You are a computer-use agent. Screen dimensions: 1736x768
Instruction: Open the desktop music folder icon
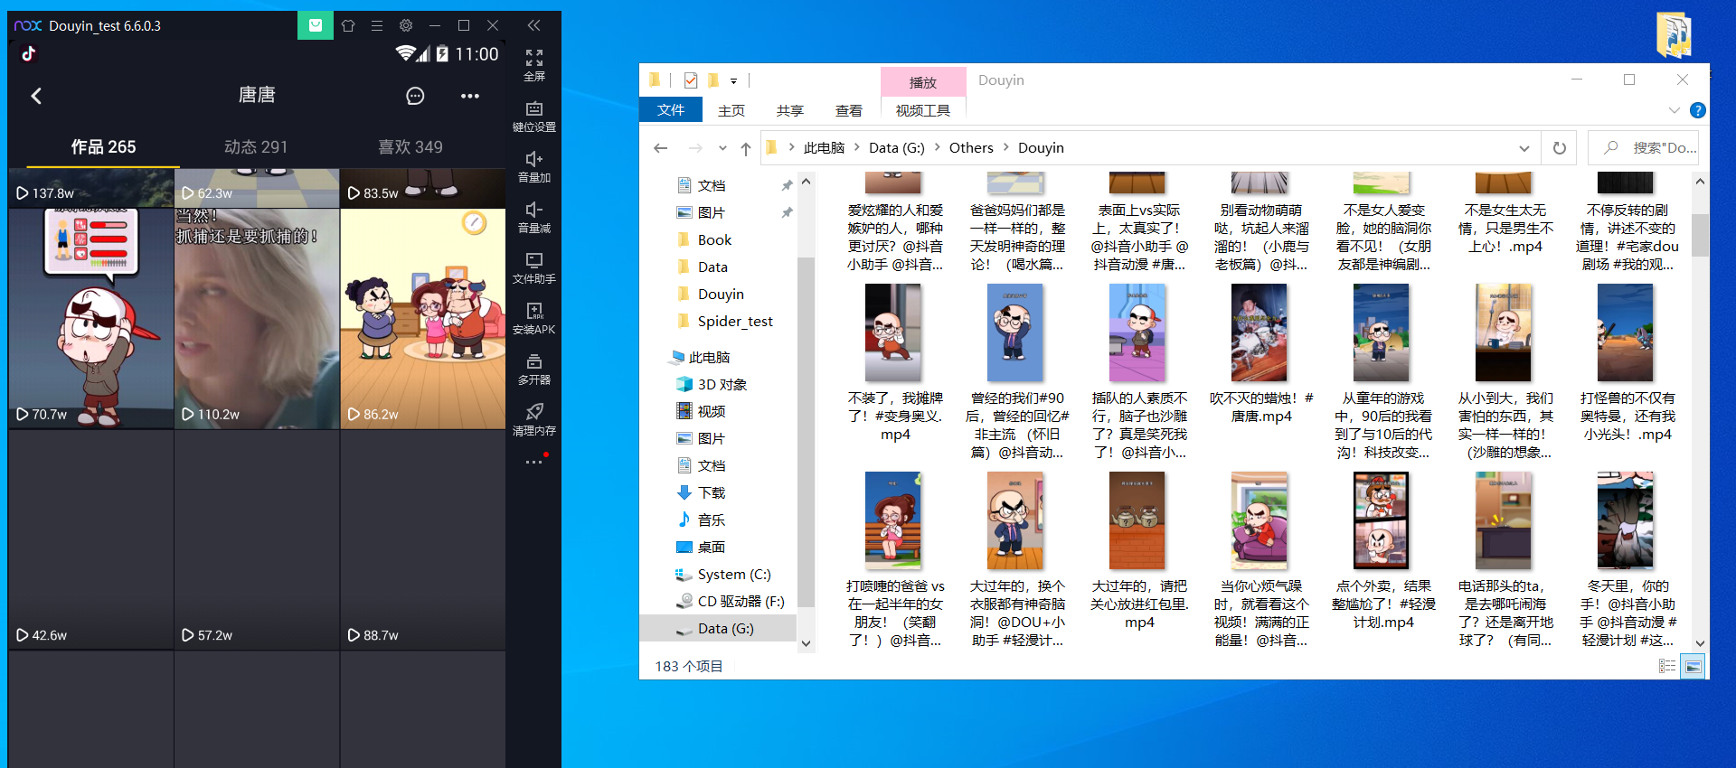1674,35
